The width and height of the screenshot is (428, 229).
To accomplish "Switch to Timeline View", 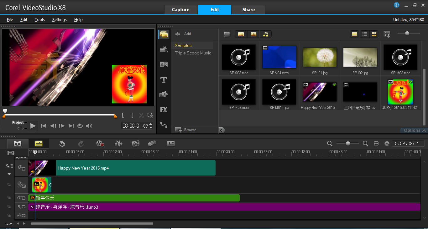I will pos(39,144).
